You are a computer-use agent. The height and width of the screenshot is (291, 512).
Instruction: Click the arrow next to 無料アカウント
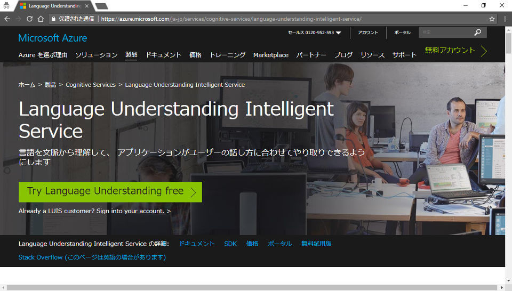pyautogui.click(x=484, y=51)
